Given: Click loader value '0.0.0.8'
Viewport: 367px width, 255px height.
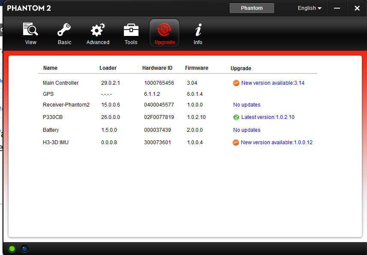Looking at the screenshot, I should pos(109,142).
